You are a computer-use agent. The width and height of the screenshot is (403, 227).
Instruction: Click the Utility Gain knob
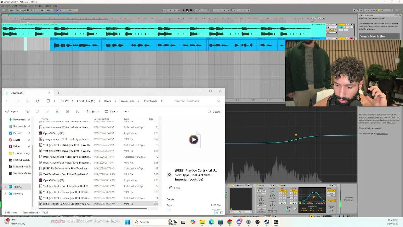point(272,195)
